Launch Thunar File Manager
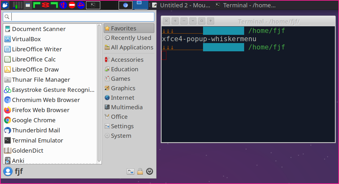Image resolution: width=339 pixels, height=184 pixels. pos(50,80)
